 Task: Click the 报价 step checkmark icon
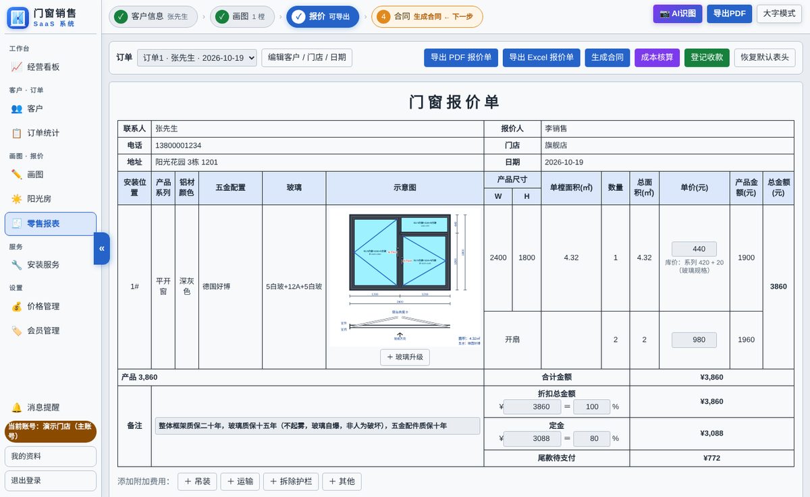[298, 16]
